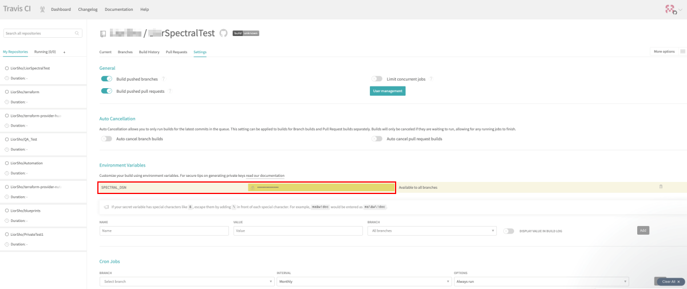
Task: Focus the variable Value input field
Action: (298, 231)
